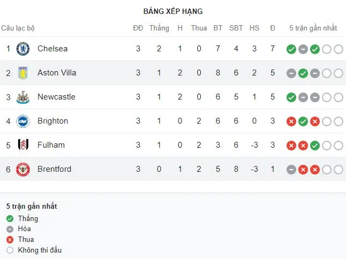Click Brighton's first red loss form icon

pyautogui.click(x=291, y=121)
